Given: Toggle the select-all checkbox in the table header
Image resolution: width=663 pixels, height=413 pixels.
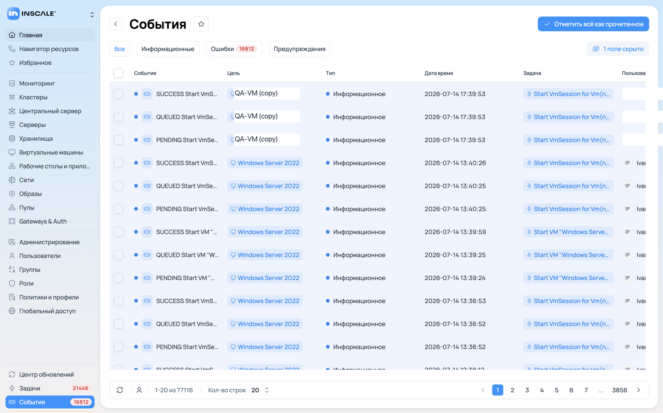Looking at the screenshot, I should click(x=118, y=73).
